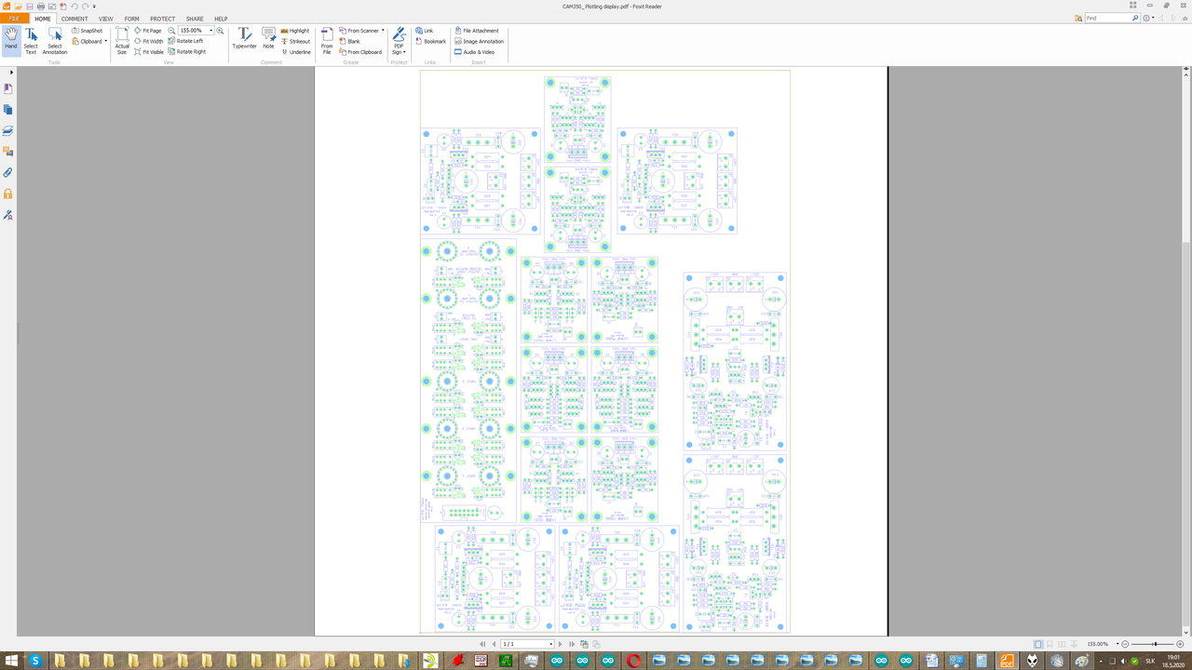This screenshot has height=670, width=1192.
Task: Open the PDF Sign dropdown
Action: click(399, 42)
